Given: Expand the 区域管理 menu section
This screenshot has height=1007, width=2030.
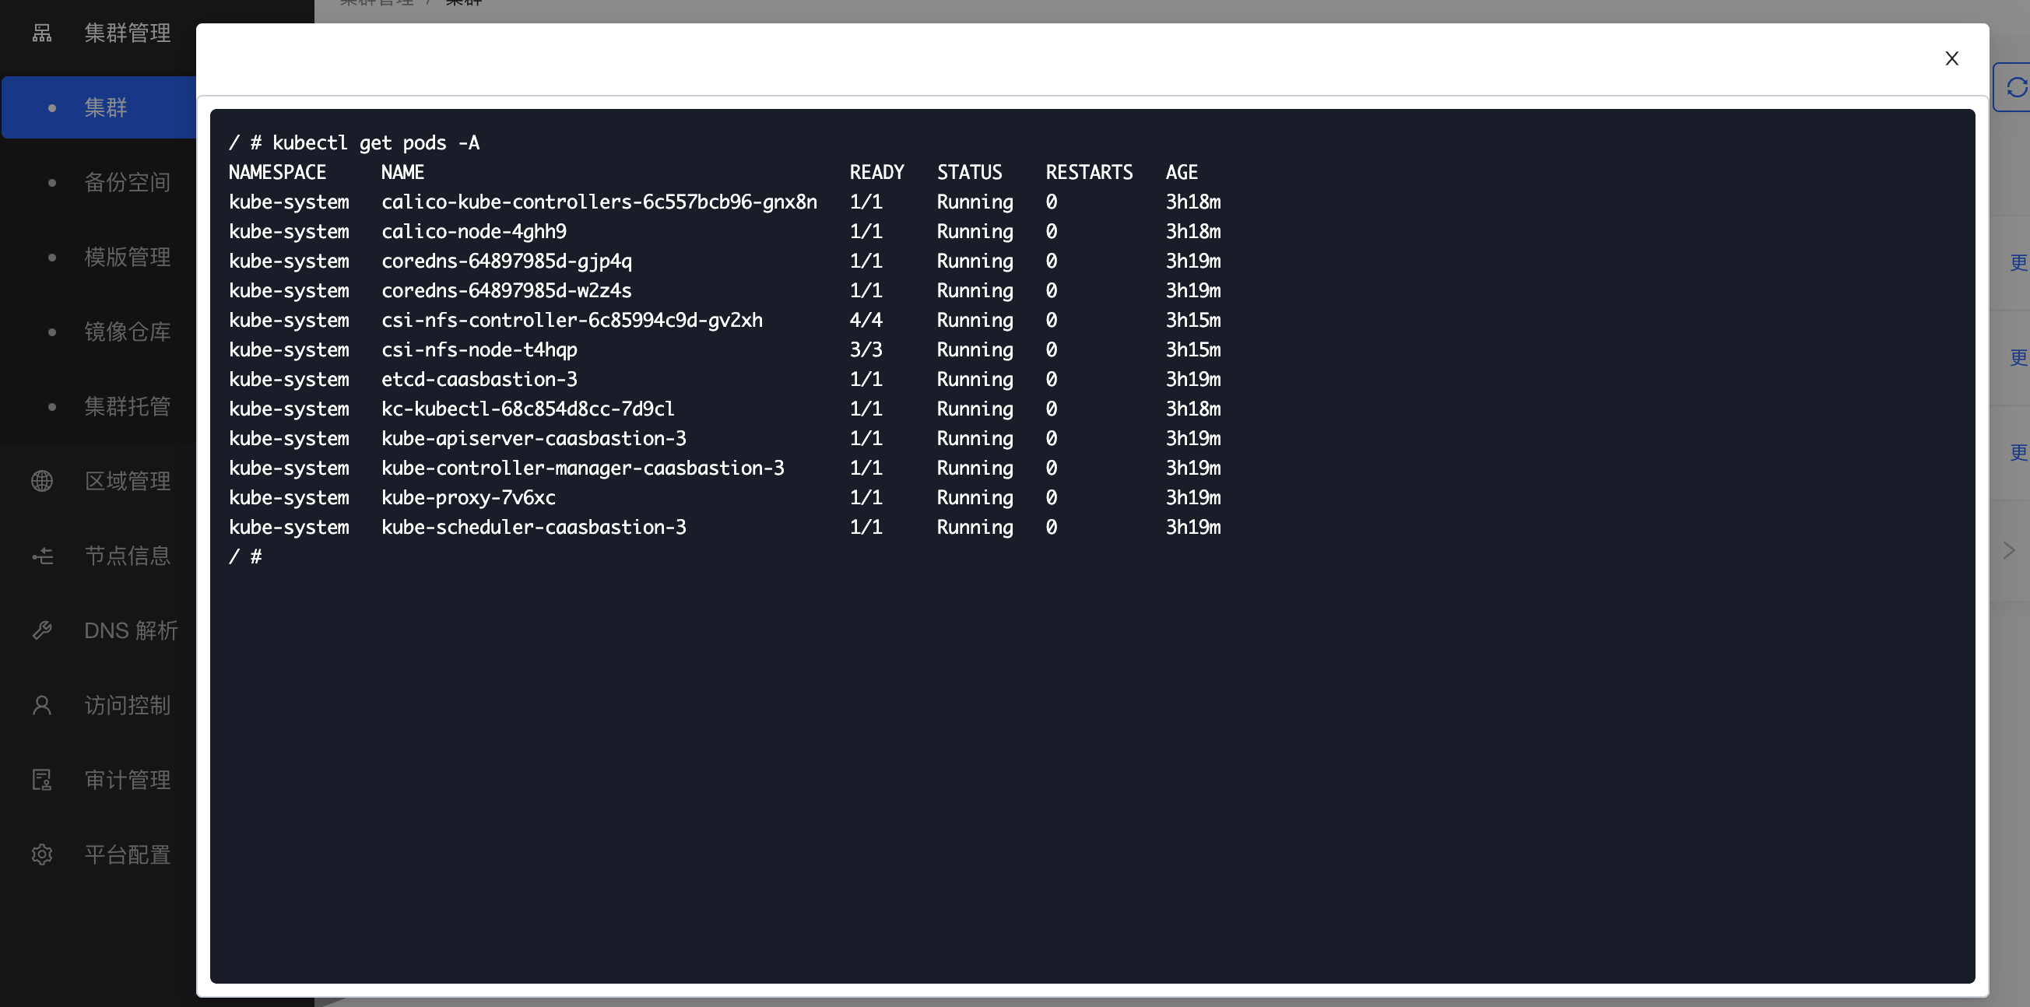Looking at the screenshot, I should (x=127, y=481).
